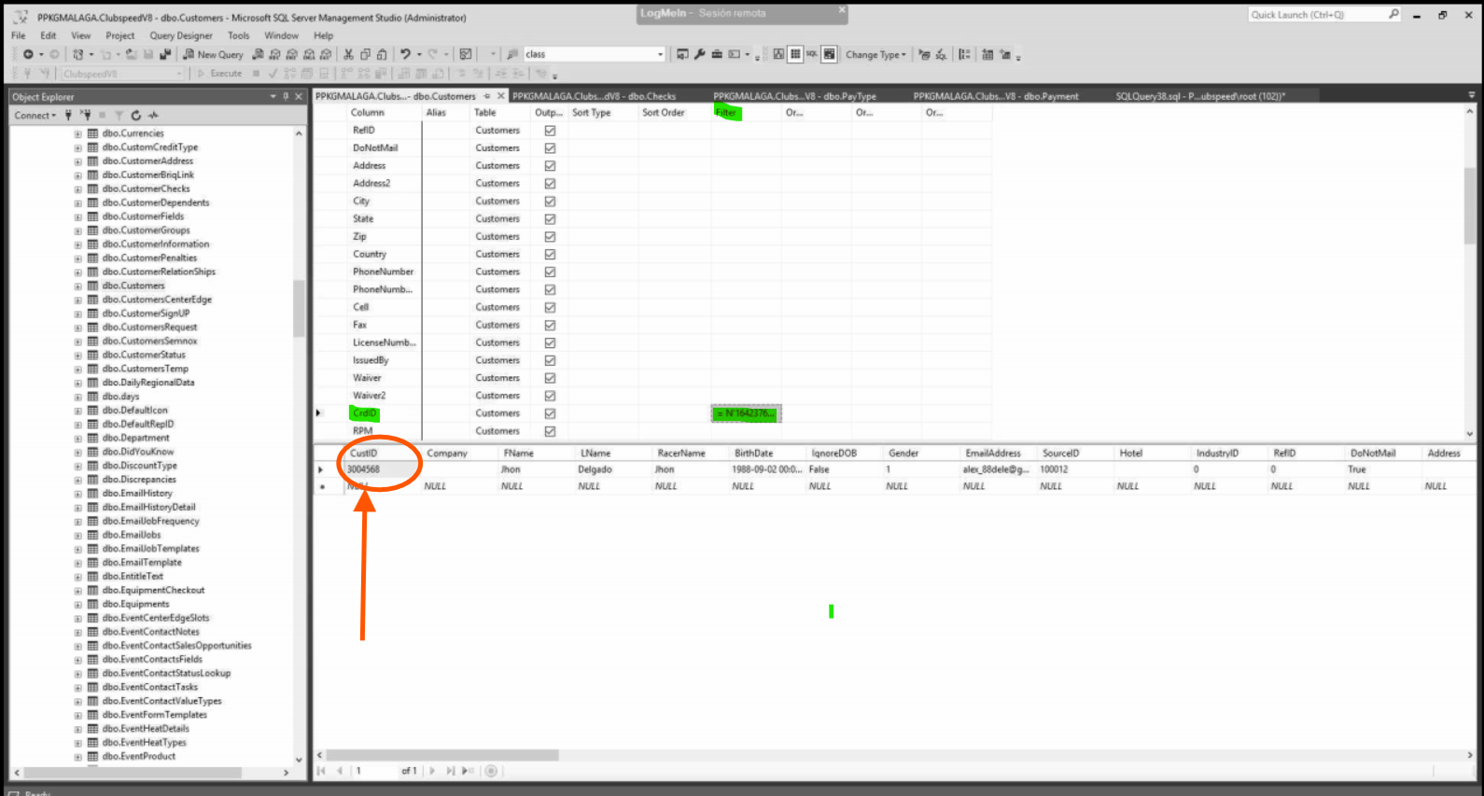
Task: Click the Cut scissors icon
Action: [x=348, y=54]
